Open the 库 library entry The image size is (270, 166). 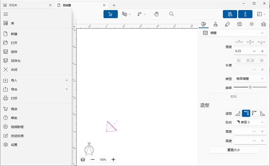pos(36,23)
